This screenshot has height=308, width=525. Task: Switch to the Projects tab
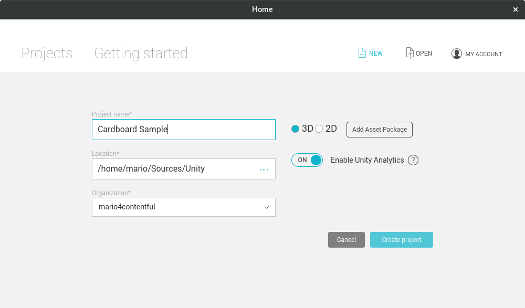point(47,54)
